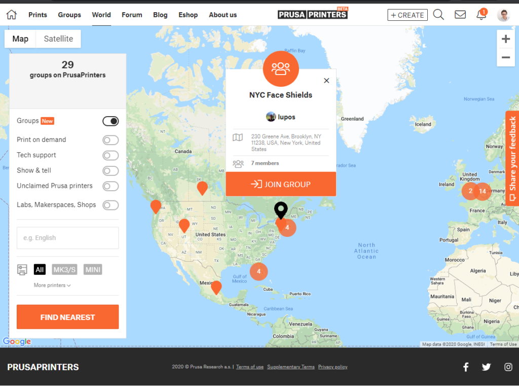Select the MK3/S printer filter

(64, 270)
